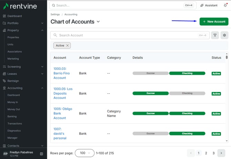Open the notifications bell

(x=225, y=5)
